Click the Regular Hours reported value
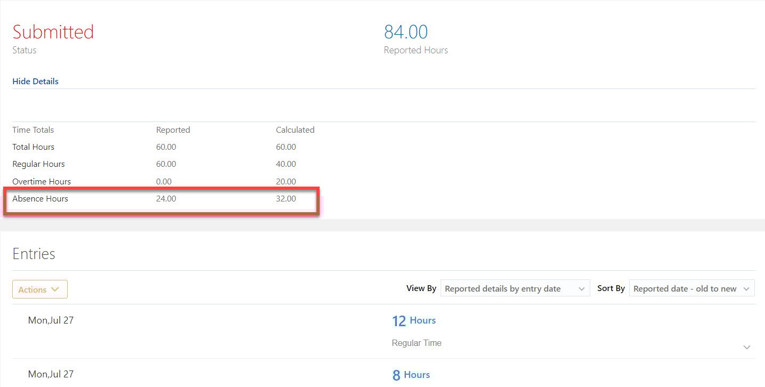 pos(166,164)
